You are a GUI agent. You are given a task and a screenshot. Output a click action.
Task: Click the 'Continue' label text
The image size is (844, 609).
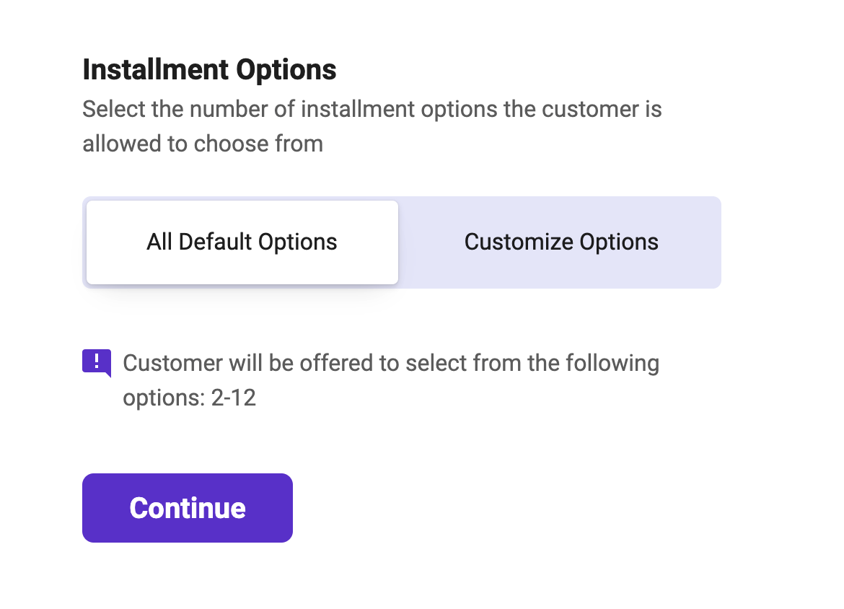[188, 508]
